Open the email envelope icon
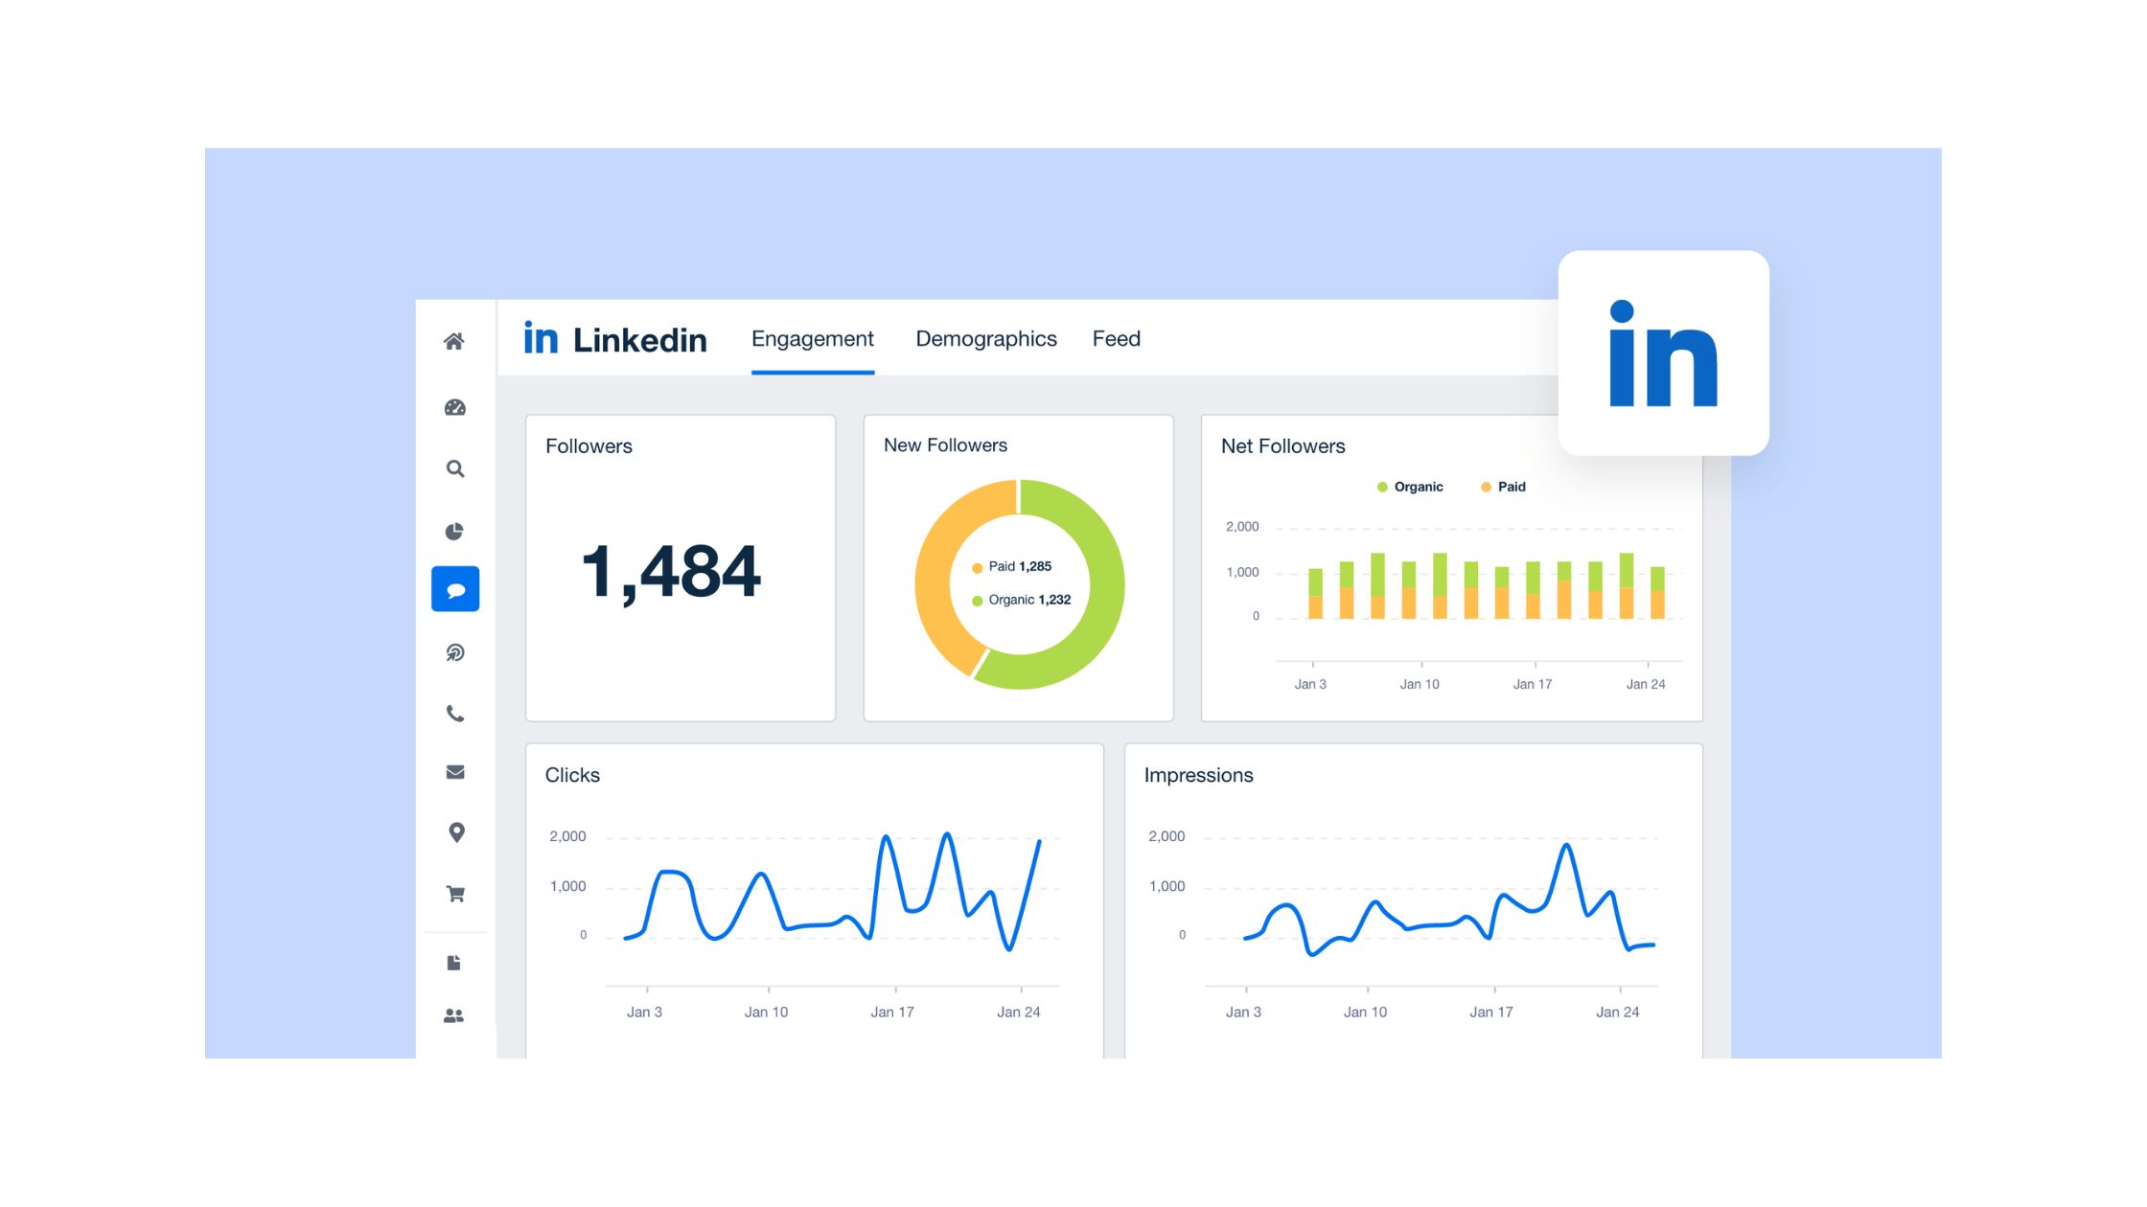Image resolution: width=2147 pixels, height=1207 pixels. tap(455, 772)
